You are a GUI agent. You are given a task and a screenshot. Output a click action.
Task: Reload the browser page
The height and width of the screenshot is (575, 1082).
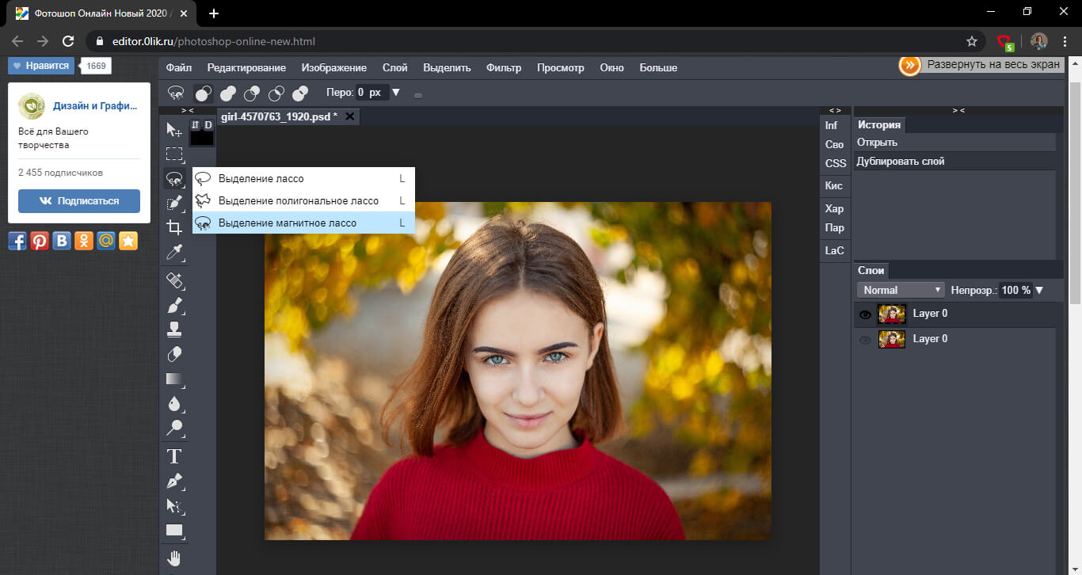pos(68,41)
